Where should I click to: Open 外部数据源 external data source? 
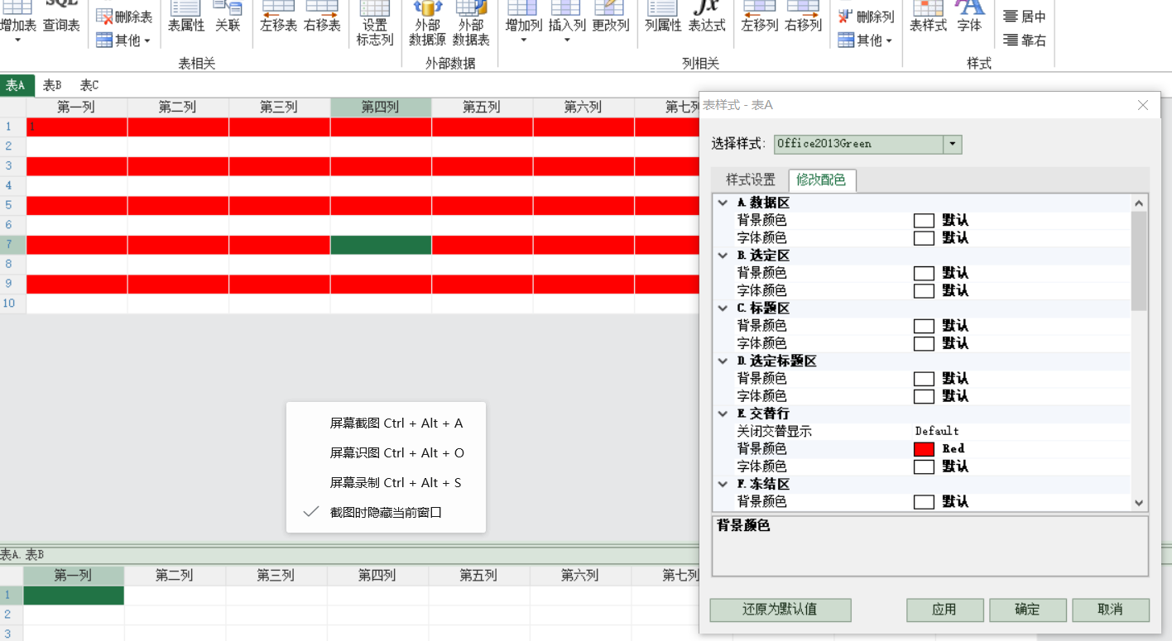coord(428,23)
